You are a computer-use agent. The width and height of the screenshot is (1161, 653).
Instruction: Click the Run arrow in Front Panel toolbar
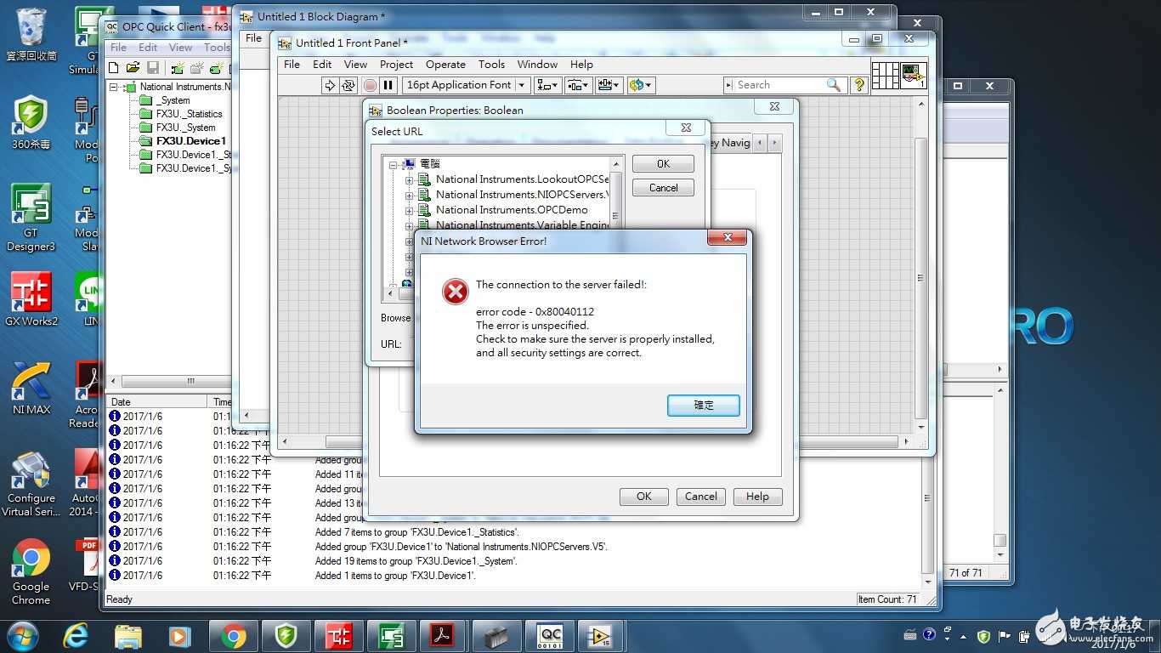tap(330, 85)
